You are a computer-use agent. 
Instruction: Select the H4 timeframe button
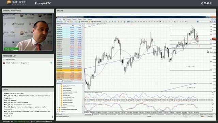[149, 22]
